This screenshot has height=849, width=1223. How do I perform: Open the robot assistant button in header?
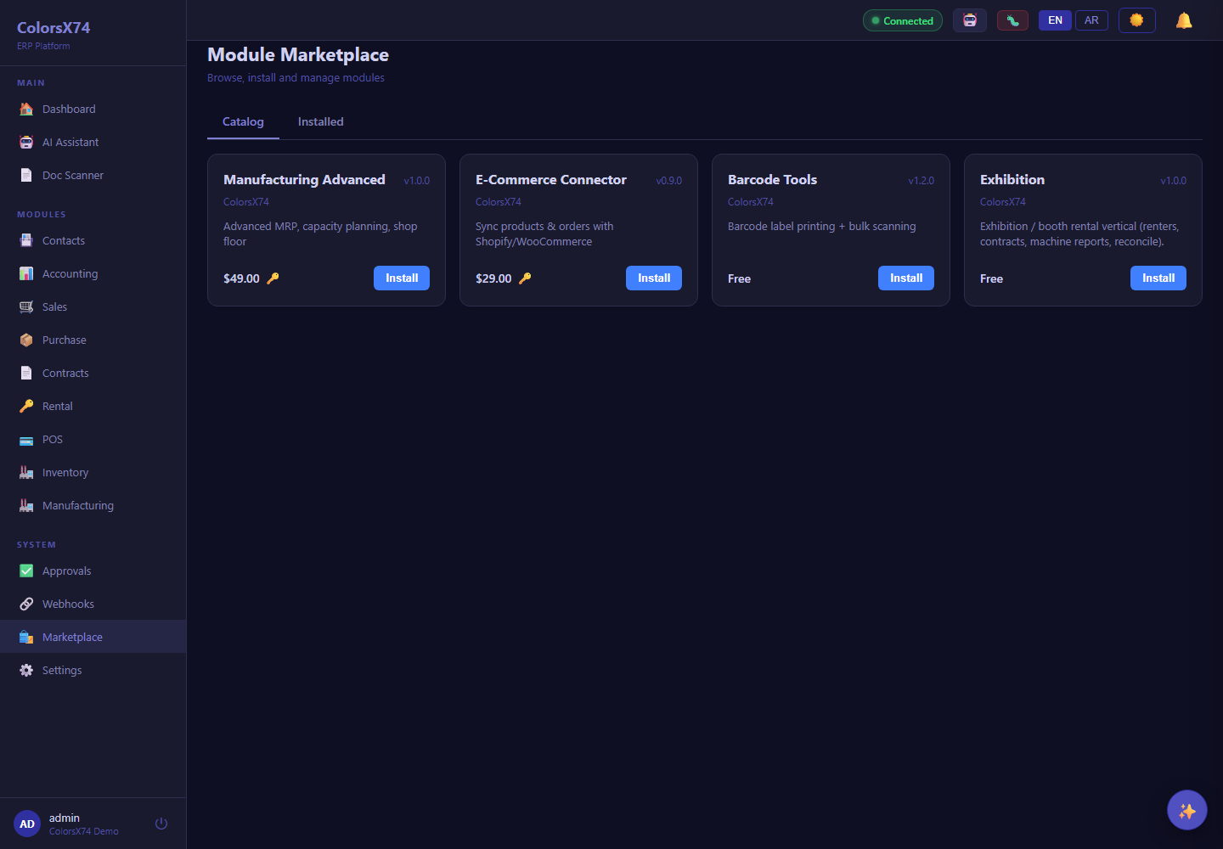click(x=970, y=20)
